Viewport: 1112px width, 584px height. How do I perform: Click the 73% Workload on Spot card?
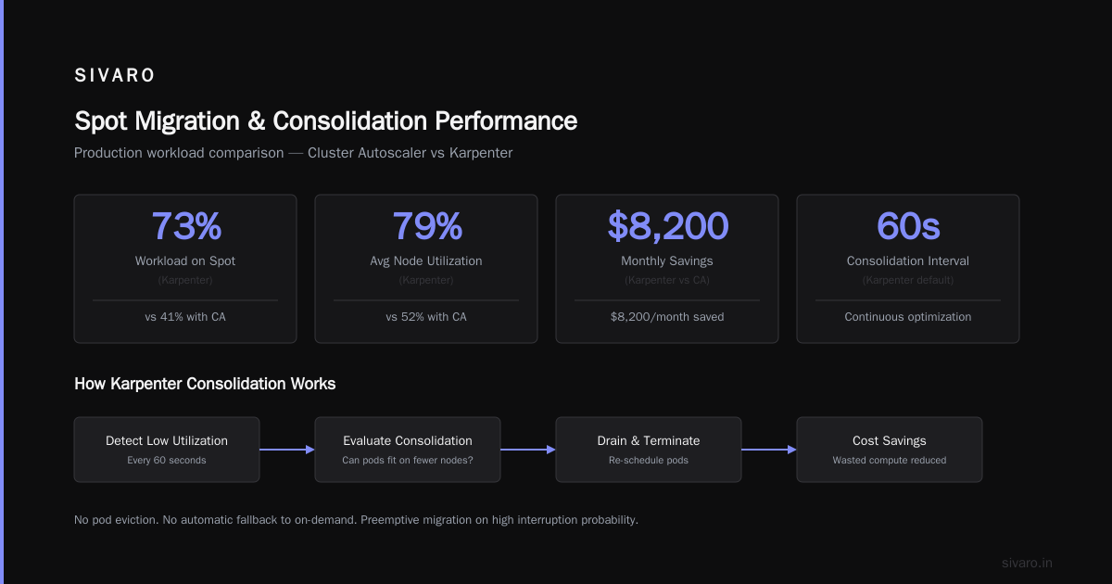[185, 269]
